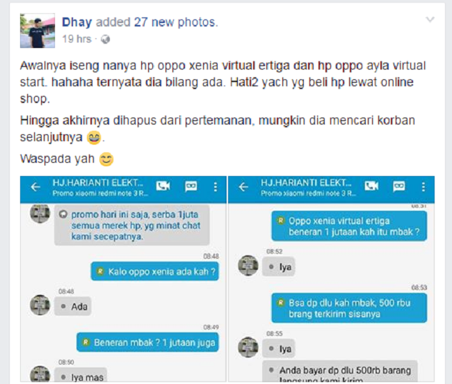Viewport: 452px width, 384px height.
Task: Click the 'Kalo oppo xenia ada kah ?' message bubble
Action: point(155,271)
